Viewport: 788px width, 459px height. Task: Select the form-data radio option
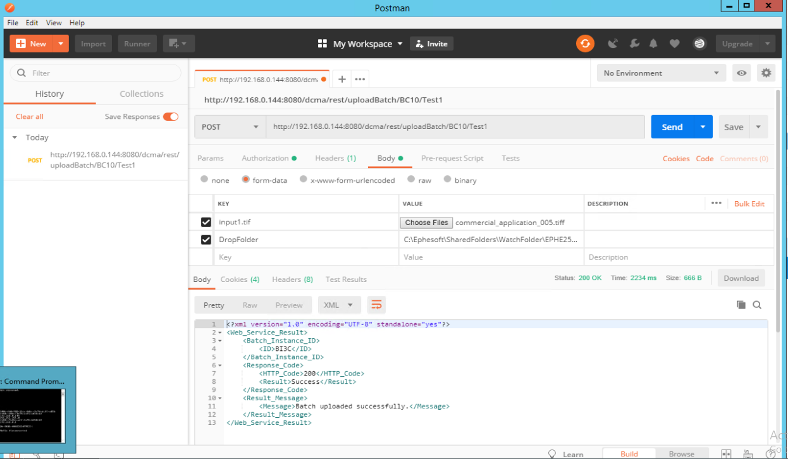coord(245,180)
